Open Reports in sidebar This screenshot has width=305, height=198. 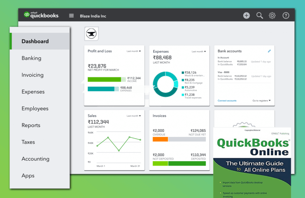[31, 125]
